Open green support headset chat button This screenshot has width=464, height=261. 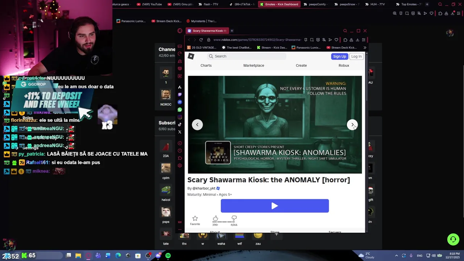pyautogui.click(x=453, y=239)
